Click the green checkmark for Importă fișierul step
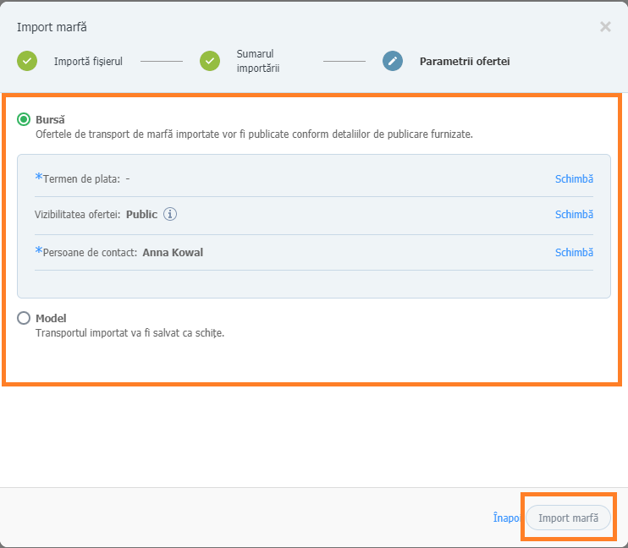 point(27,61)
